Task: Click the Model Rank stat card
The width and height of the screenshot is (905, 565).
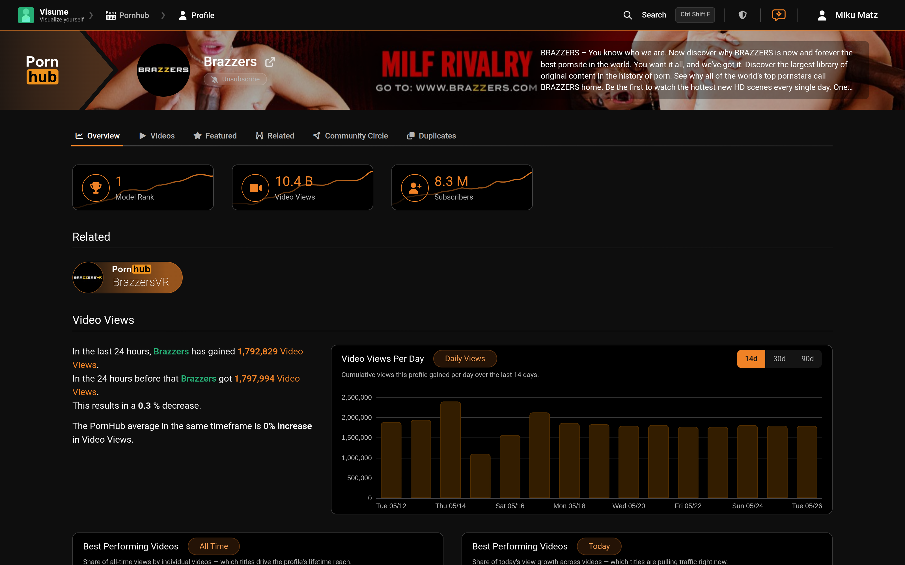Action: click(x=143, y=187)
